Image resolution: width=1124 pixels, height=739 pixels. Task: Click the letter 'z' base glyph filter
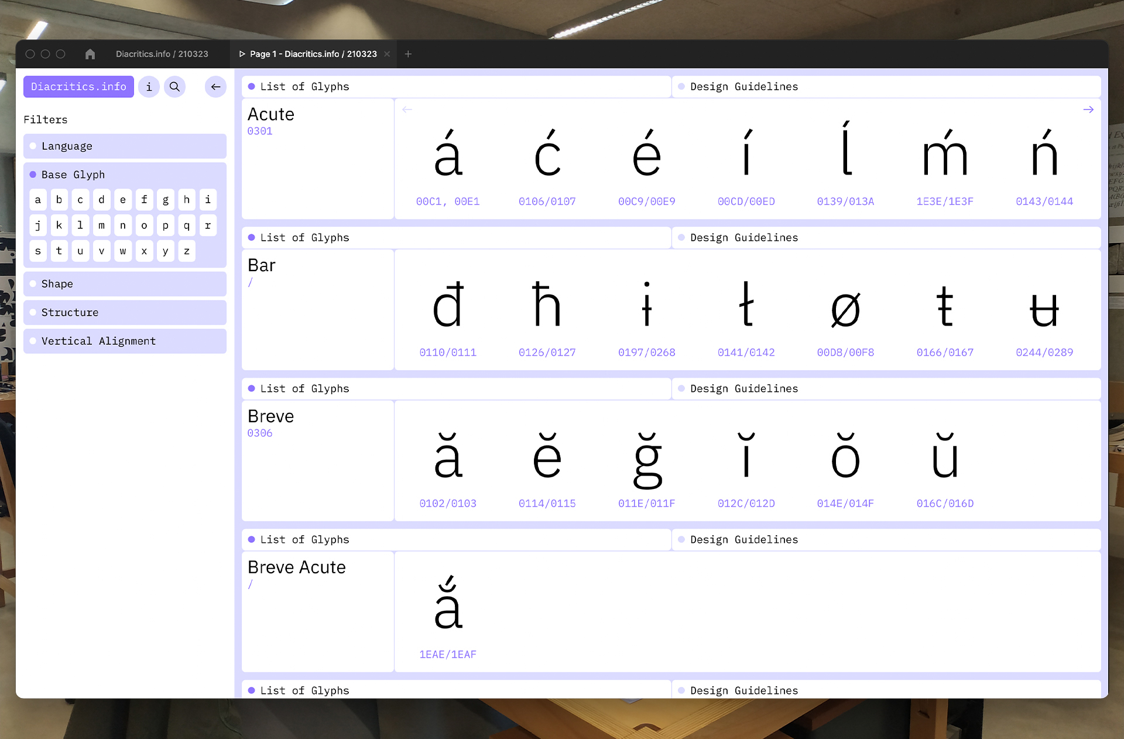(186, 250)
